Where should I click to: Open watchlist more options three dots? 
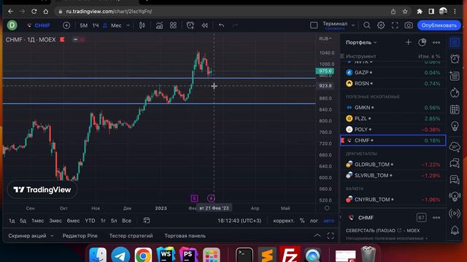[x=436, y=42]
